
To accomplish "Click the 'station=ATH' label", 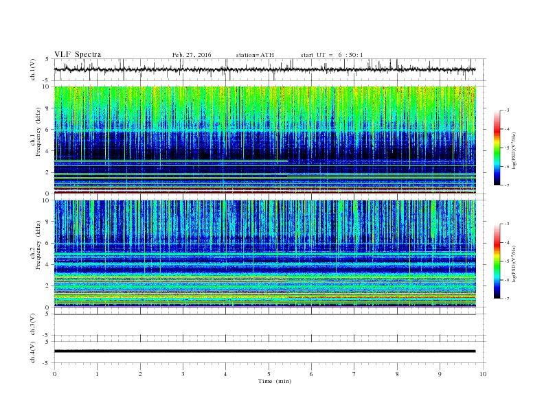I will point(255,55).
